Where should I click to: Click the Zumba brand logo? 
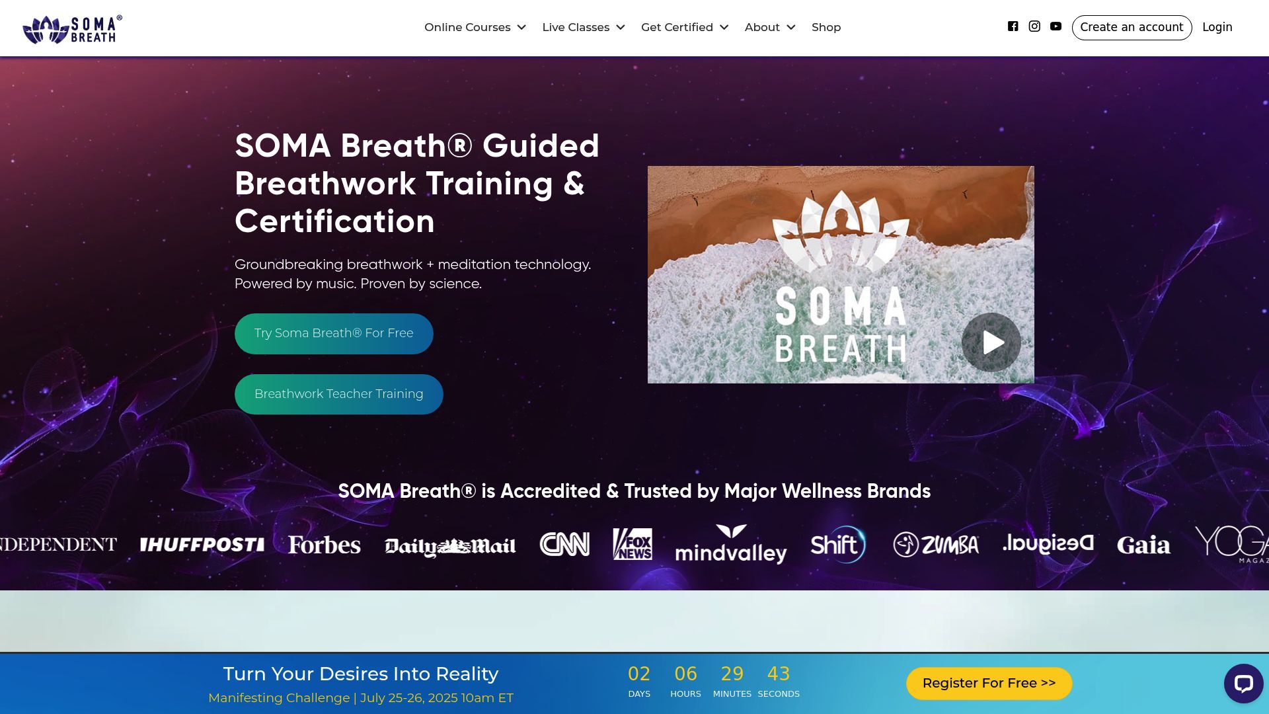click(x=936, y=544)
